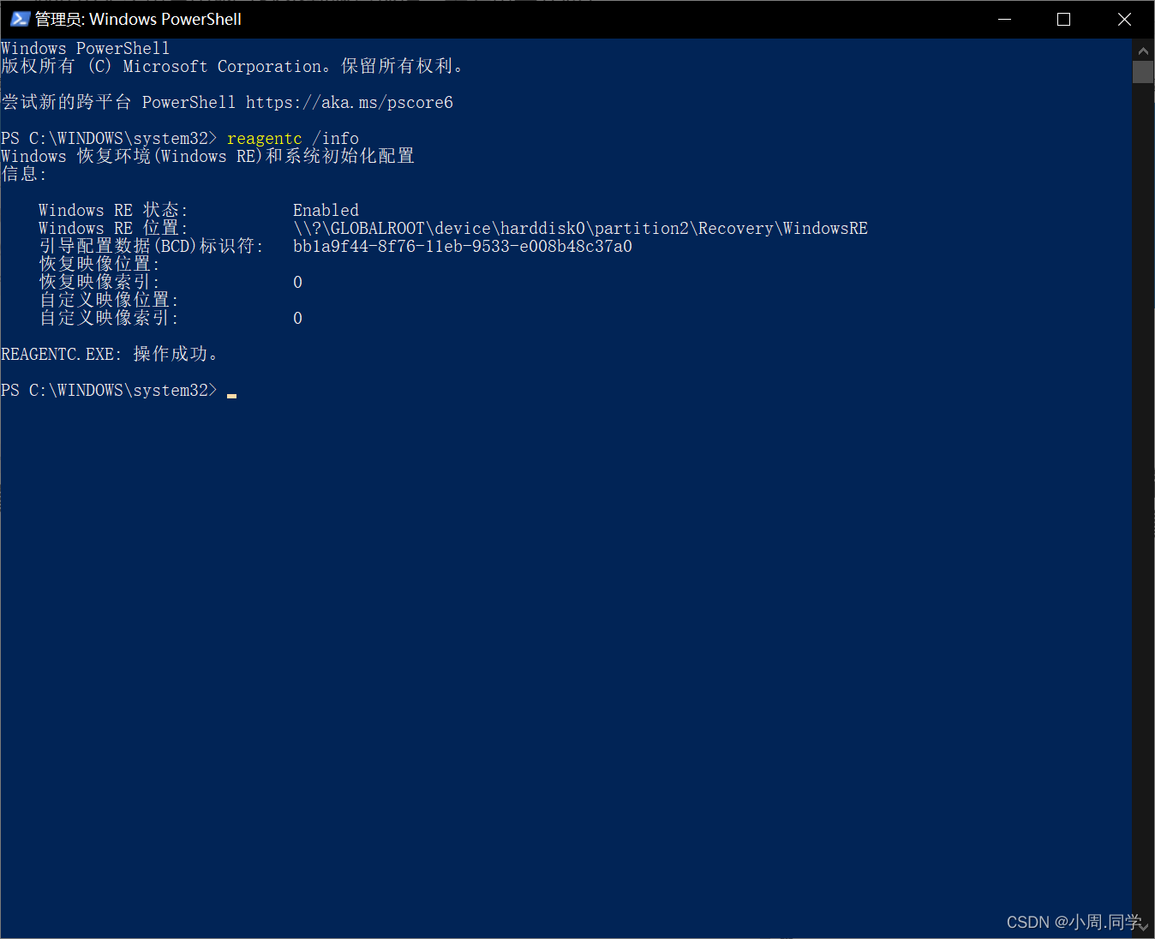The image size is (1155, 939).
Task: Click the '引导配置数据(BCD)标识符:' label
Action: pyautogui.click(x=152, y=246)
